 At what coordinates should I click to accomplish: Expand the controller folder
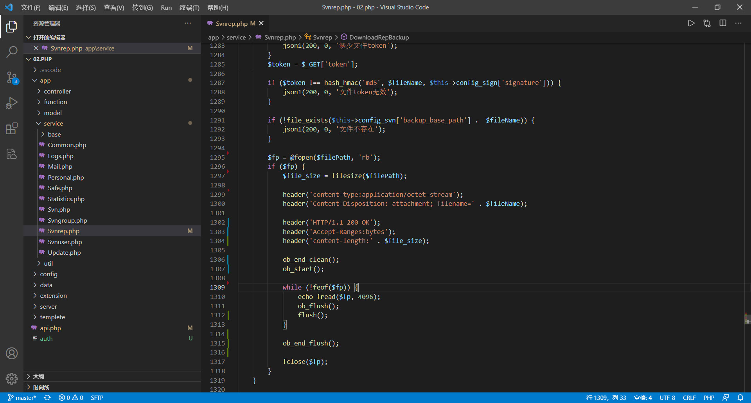[x=57, y=91]
